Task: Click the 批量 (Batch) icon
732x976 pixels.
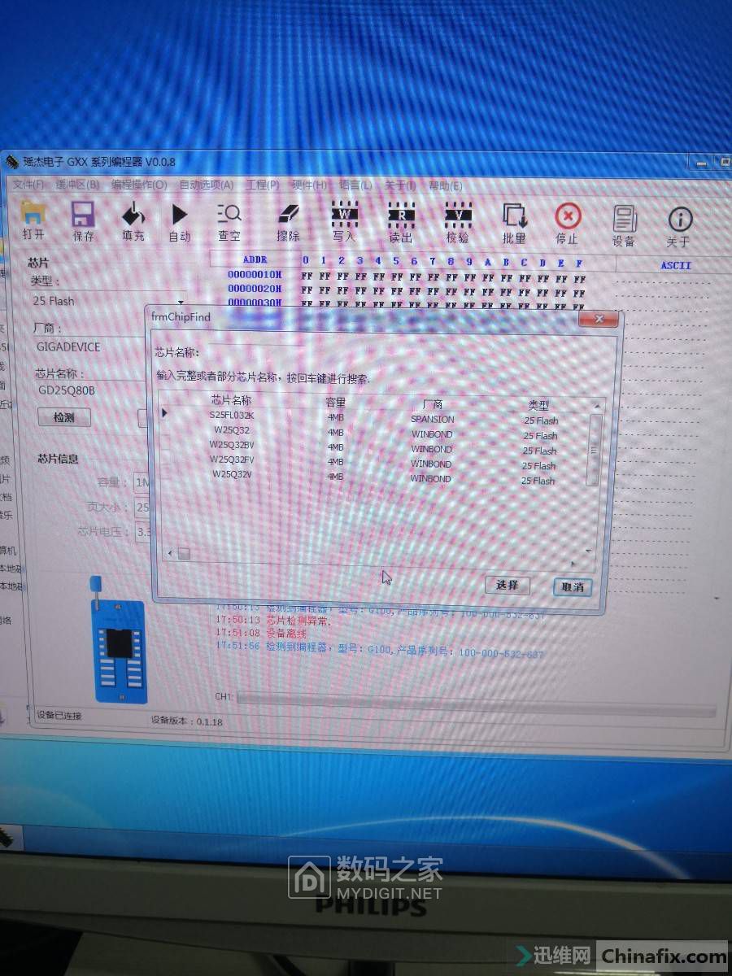Action: [514, 216]
